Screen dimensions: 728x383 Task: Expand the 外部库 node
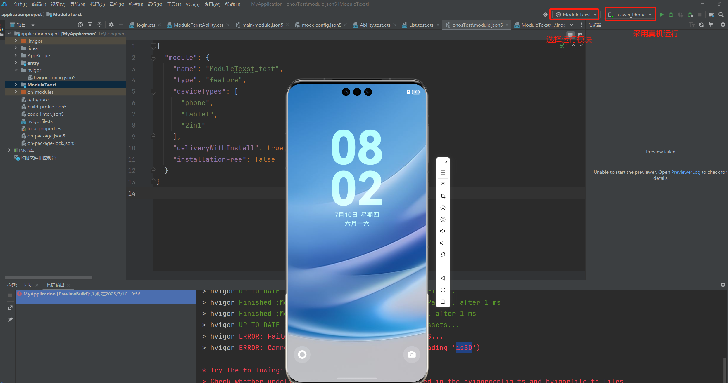pyautogui.click(x=9, y=150)
